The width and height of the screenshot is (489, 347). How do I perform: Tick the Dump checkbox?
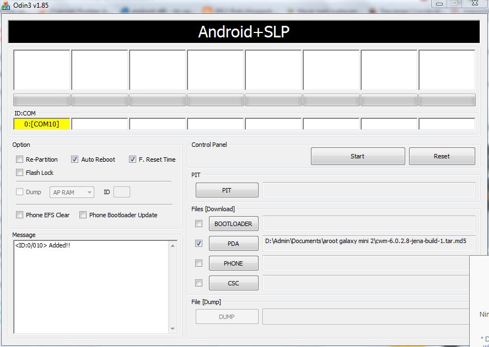click(x=19, y=192)
